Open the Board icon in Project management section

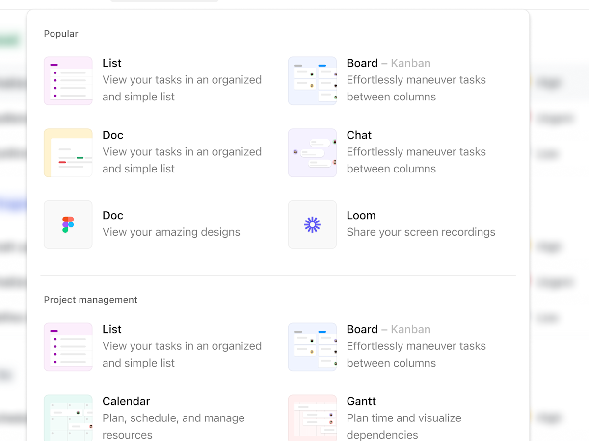(x=312, y=347)
